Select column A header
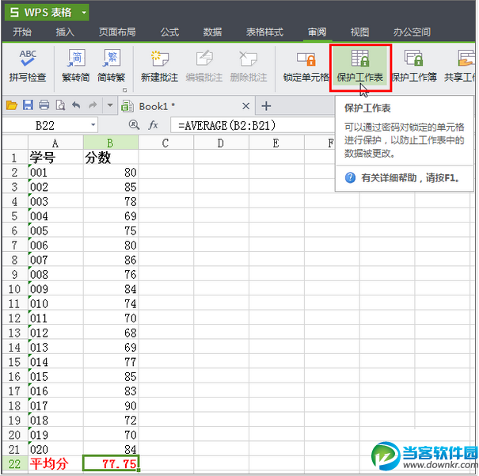 (x=55, y=143)
